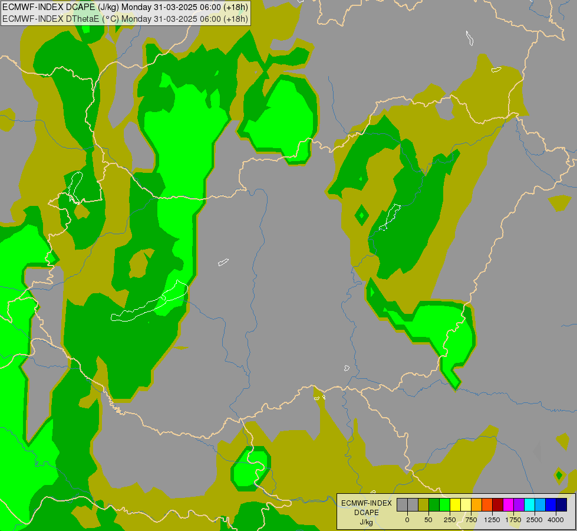This screenshot has width=577, height=531.
Task: Click the bright green legend swatch
Action: pyautogui.click(x=444, y=505)
